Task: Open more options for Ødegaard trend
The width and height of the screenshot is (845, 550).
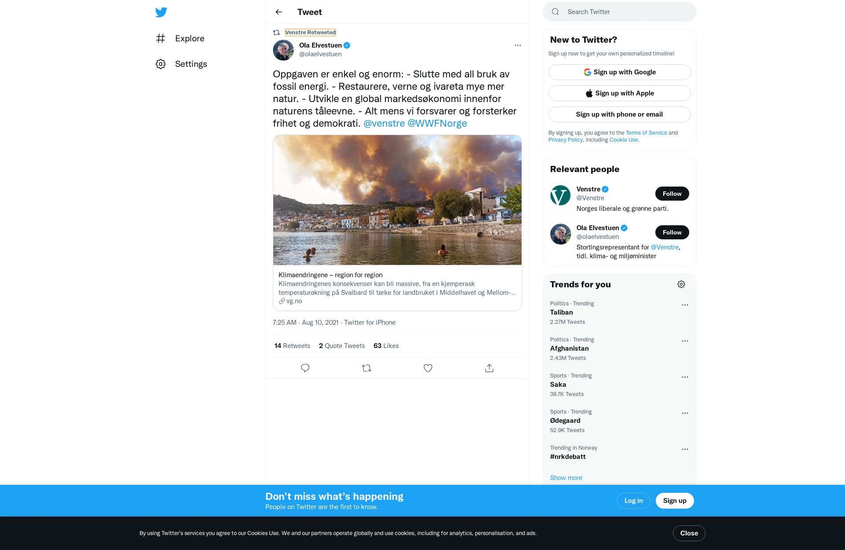Action: coord(685,413)
